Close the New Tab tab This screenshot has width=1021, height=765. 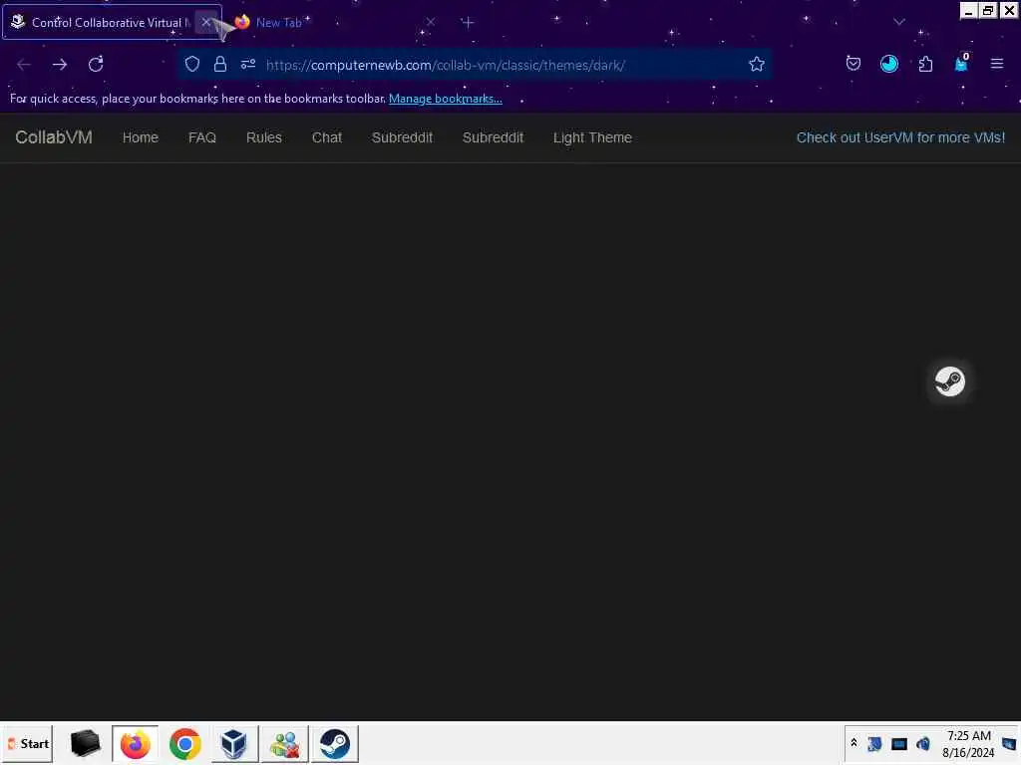431,22
